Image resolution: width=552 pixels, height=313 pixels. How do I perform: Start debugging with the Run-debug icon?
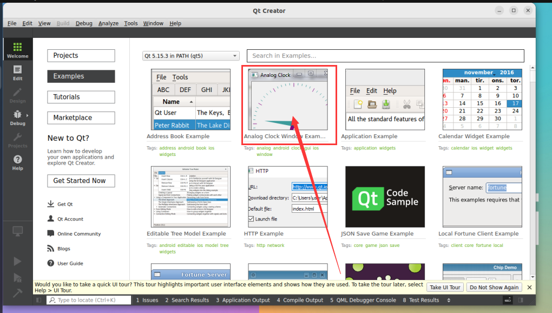tap(18, 277)
